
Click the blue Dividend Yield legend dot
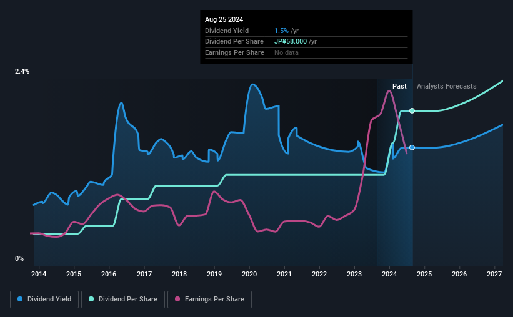point(20,299)
